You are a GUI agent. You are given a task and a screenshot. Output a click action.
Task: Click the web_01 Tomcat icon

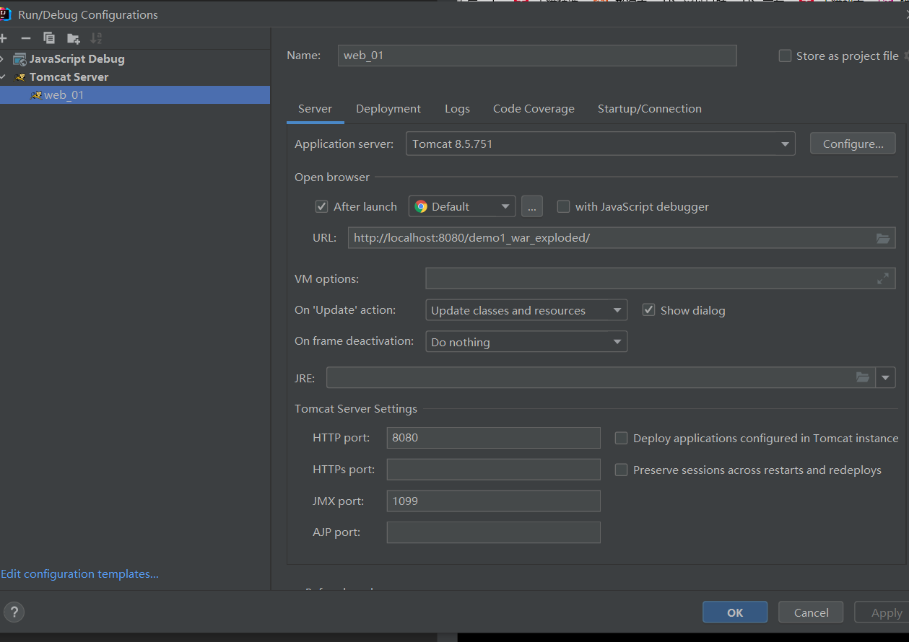click(36, 95)
